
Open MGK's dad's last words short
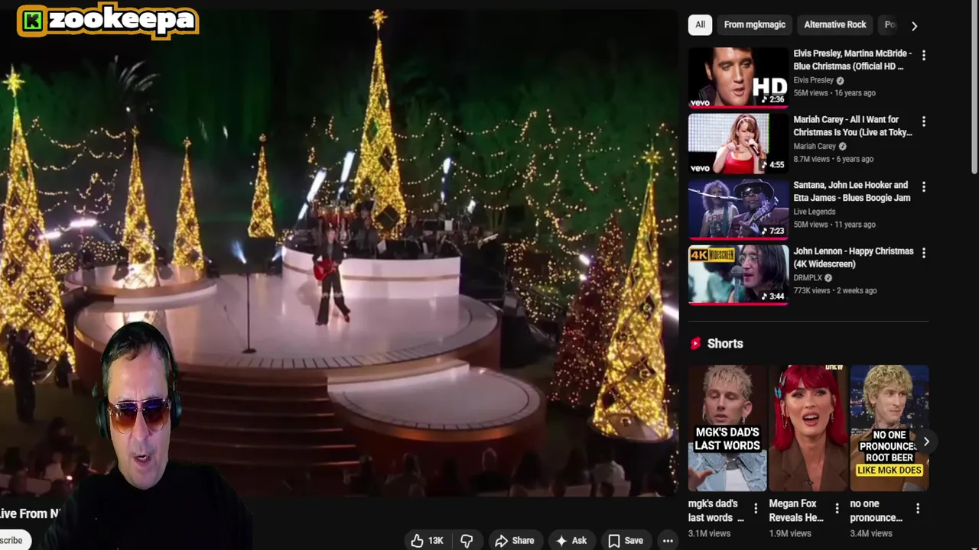click(x=727, y=428)
